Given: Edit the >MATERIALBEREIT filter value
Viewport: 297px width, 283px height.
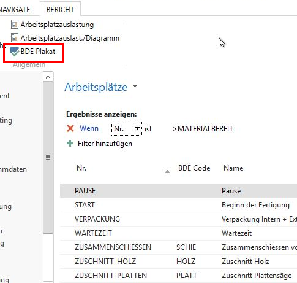Looking at the screenshot, I should tap(203, 129).
